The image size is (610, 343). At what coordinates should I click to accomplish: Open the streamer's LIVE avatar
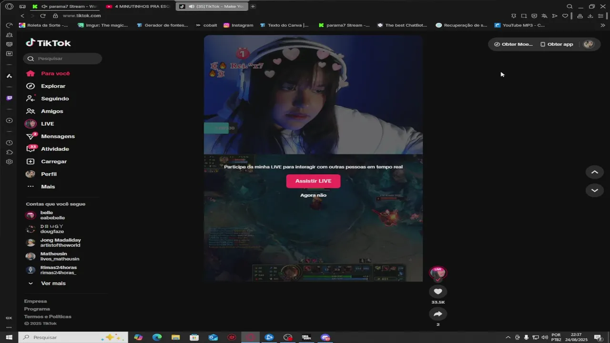tap(438, 273)
